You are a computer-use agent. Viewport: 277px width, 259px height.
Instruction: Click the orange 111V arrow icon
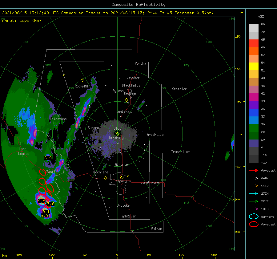(x=254, y=186)
